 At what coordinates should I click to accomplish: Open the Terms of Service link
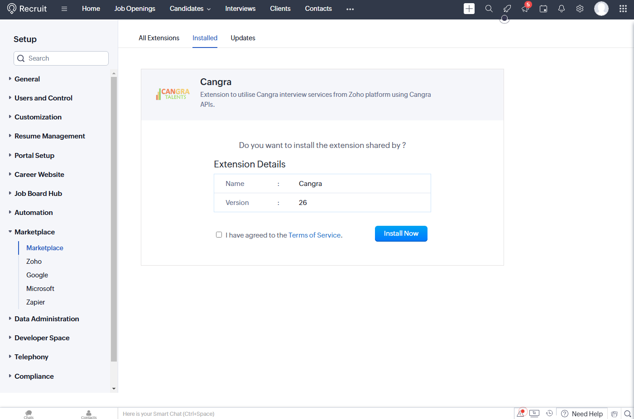pos(314,235)
